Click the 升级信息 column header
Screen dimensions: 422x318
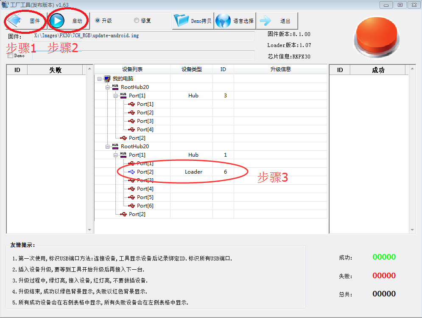click(280, 69)
